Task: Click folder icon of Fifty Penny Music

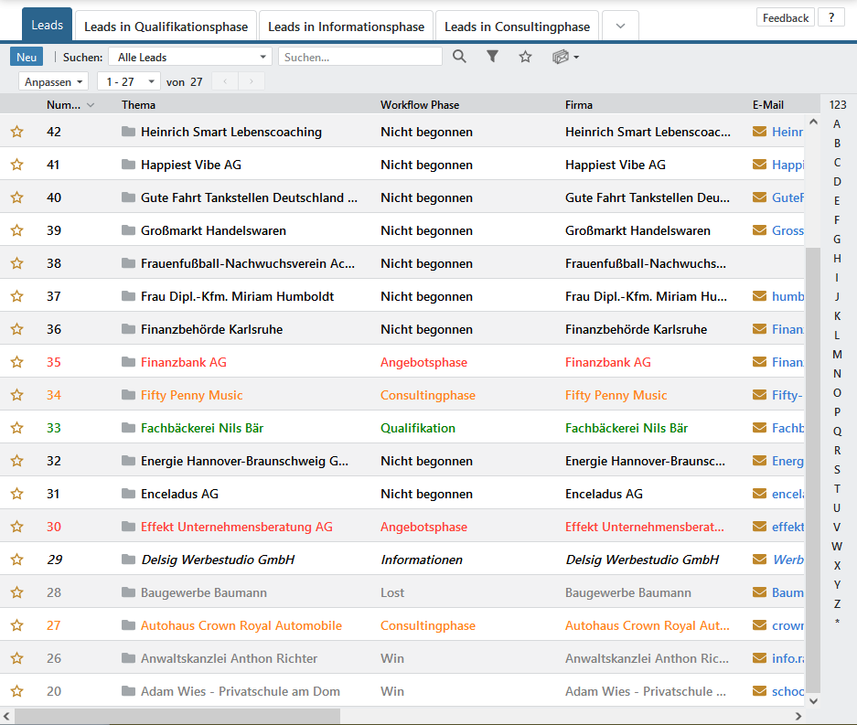Action: pos(128,395)
